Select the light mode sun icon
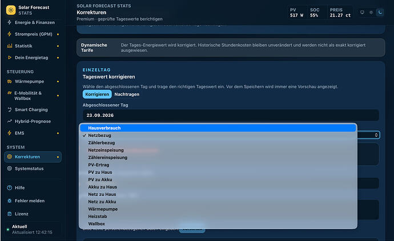The height and width of the screenshot is (241, 394). [371, 13]
